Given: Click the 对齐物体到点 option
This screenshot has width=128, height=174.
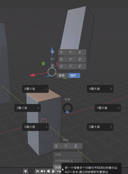Looking at the screenshot, I should point(68,161).
